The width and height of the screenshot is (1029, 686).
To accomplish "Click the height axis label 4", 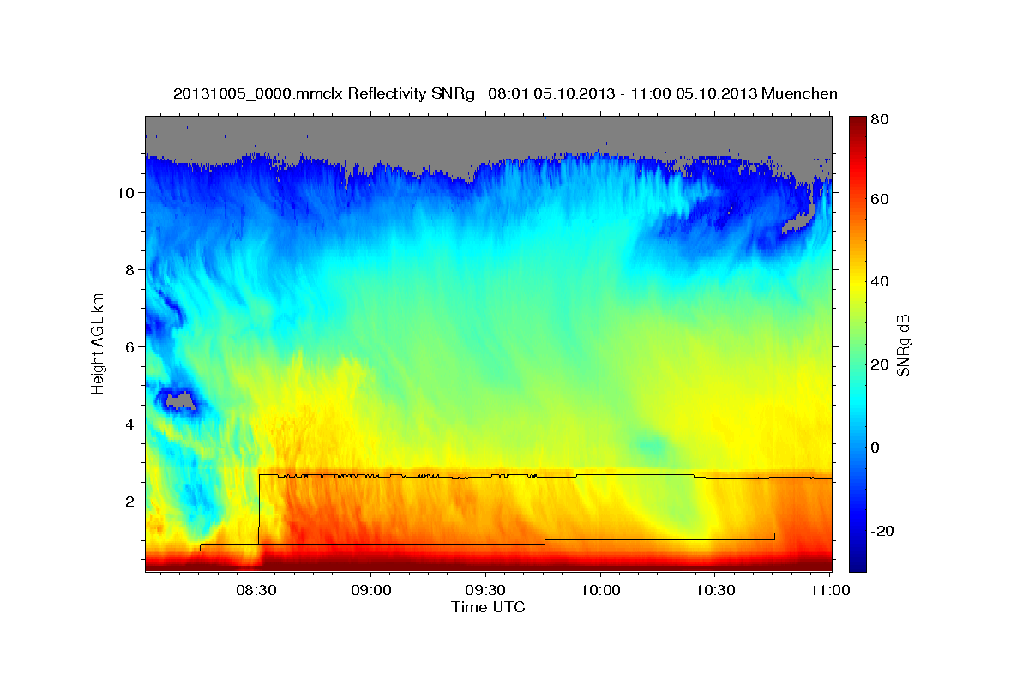I will pyautogui.click(x=130, y=424).
